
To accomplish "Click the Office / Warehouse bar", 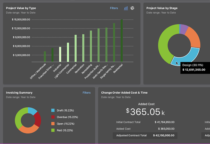I will click(x=45, y=57).
